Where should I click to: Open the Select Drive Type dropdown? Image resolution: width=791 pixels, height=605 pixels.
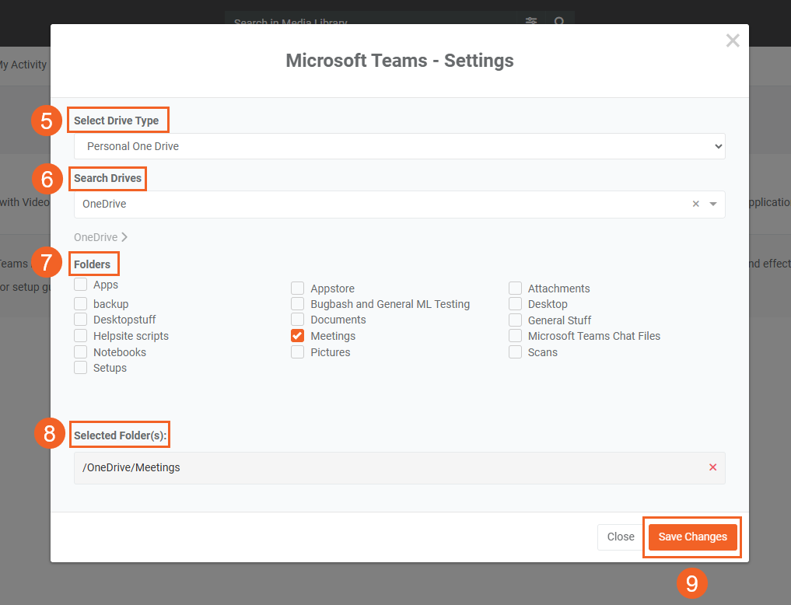coord(399,146)
